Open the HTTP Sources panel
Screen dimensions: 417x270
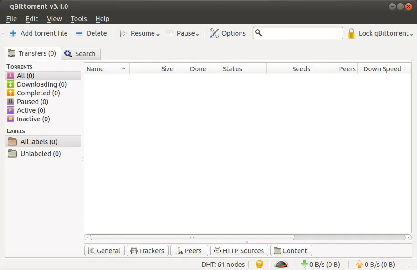tap(239, 251)
